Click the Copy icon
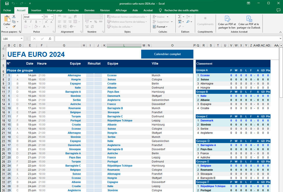 (x=14, y=22)
